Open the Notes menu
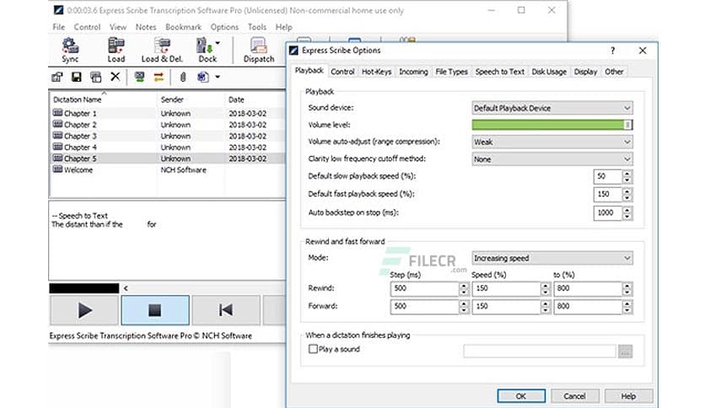The image size is (705, 408). click(146, 27)
